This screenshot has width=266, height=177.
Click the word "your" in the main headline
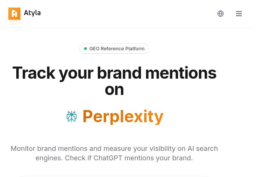[x=76, y=73]
